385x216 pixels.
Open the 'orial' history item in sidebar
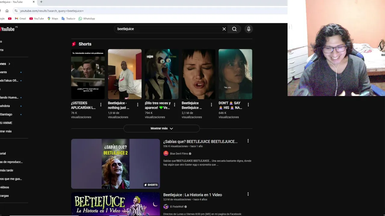3,154
